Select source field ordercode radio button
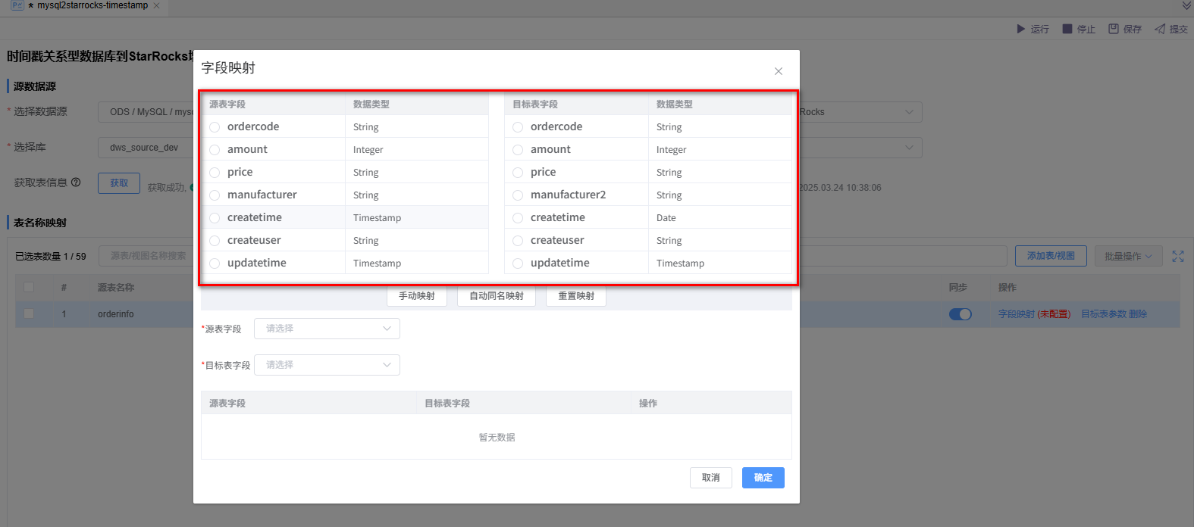The width and height of the screenshot is (1194, 527). (215, 127)
